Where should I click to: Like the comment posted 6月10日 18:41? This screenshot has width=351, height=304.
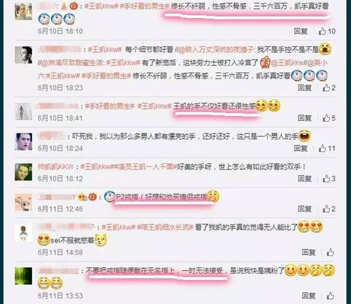click(329, 118)
